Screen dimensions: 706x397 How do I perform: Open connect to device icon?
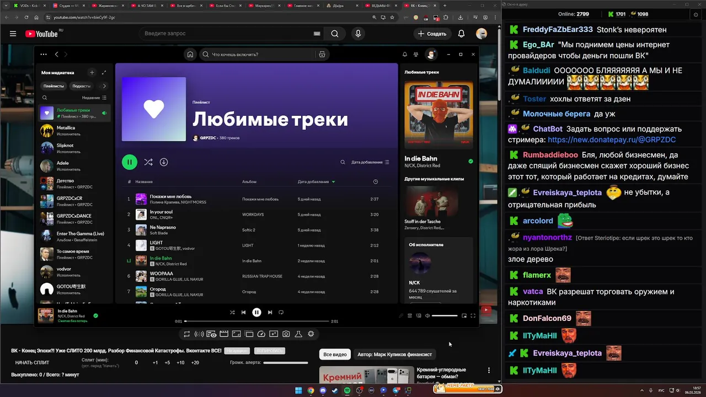[419, 315]
